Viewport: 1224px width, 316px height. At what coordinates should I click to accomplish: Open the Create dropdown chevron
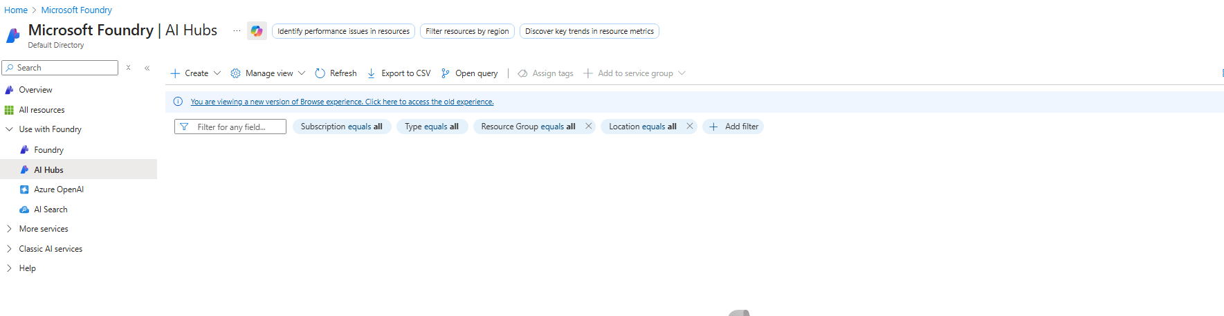[x=217, y=73]
